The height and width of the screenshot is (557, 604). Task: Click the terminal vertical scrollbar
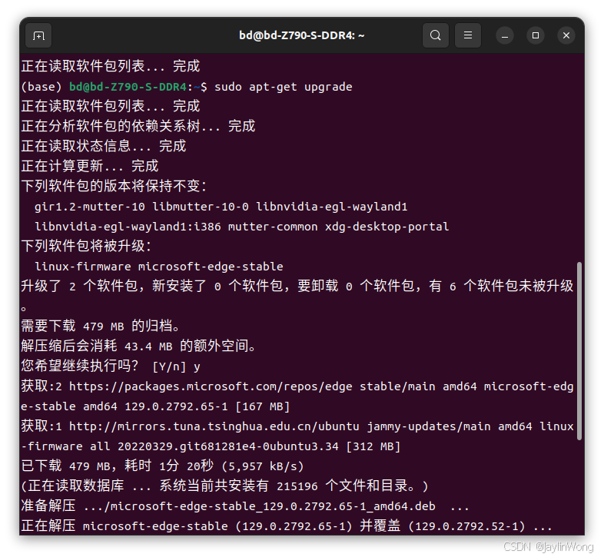pyautogui.click(x=579, y=350)
